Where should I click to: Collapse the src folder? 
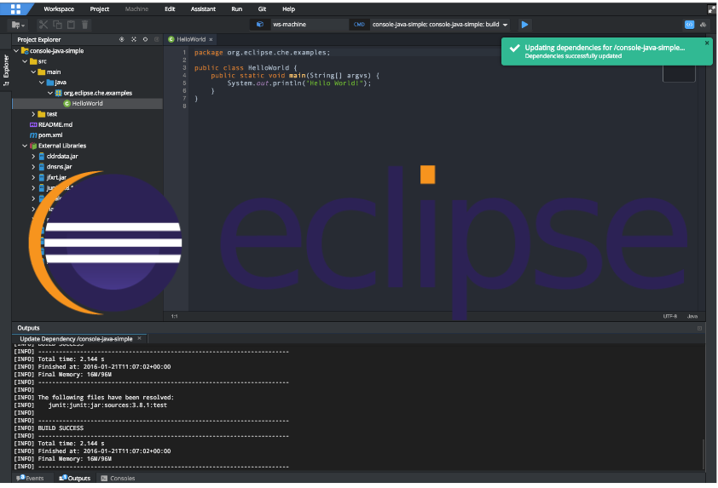(x=25, y=61)
